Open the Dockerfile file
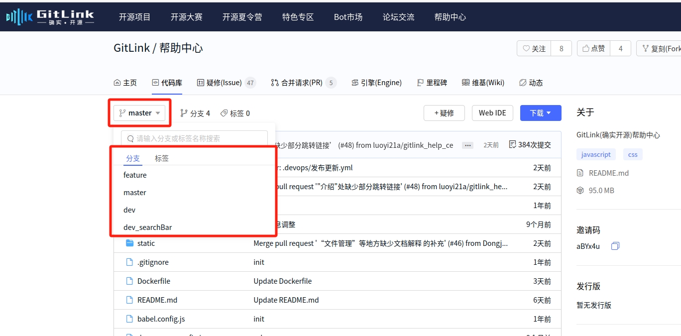 point(154,281)
